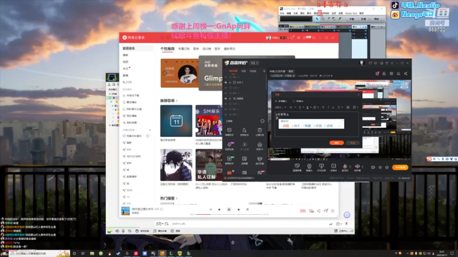Pause the song in NetEase Cloud Music

[x=228, y=209]
